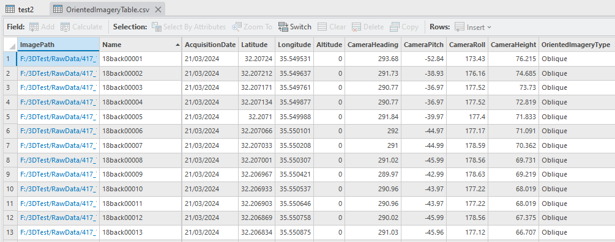Click the table icon on test2 tab
This screenshot has height=242, width=615.
coord(10,9)
